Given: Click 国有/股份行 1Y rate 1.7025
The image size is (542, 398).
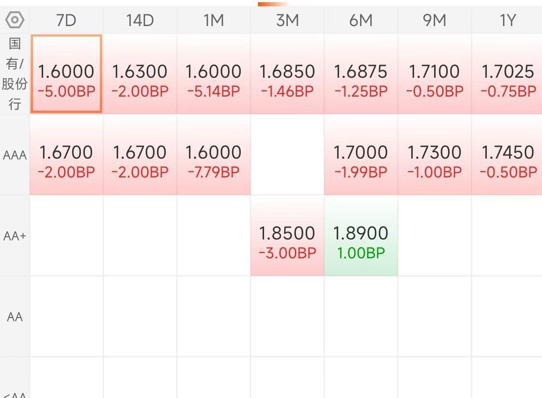Looking at the screenshot, I should (507, 74).
